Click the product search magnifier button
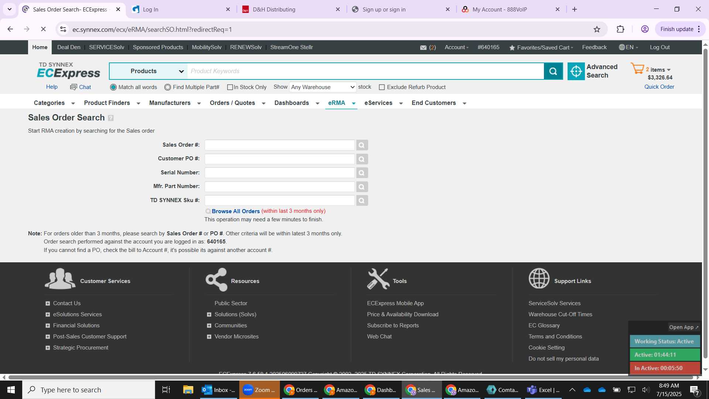709x399 pixels. [x=553, y=71]
